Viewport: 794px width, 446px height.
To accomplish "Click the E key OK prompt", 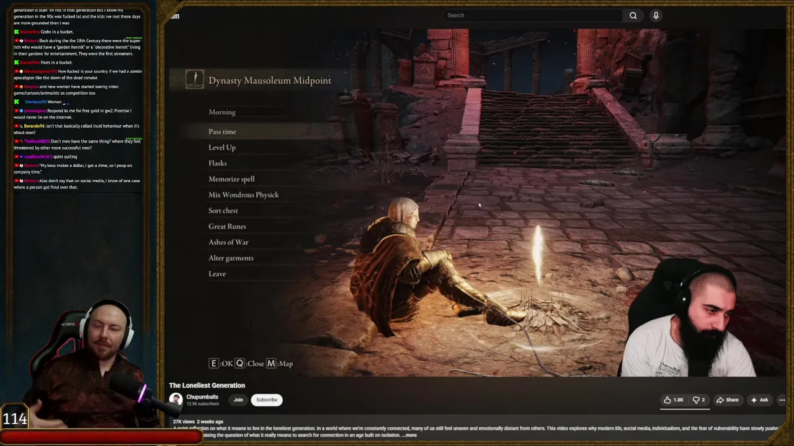I will tap(221, 364).
